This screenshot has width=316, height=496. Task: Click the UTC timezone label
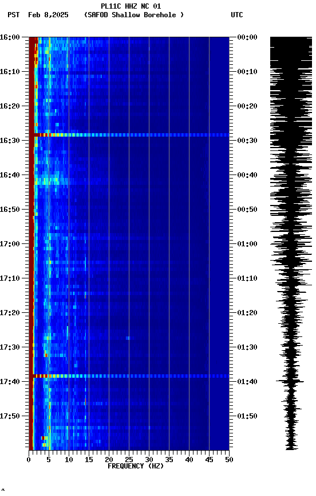[237, 15]
